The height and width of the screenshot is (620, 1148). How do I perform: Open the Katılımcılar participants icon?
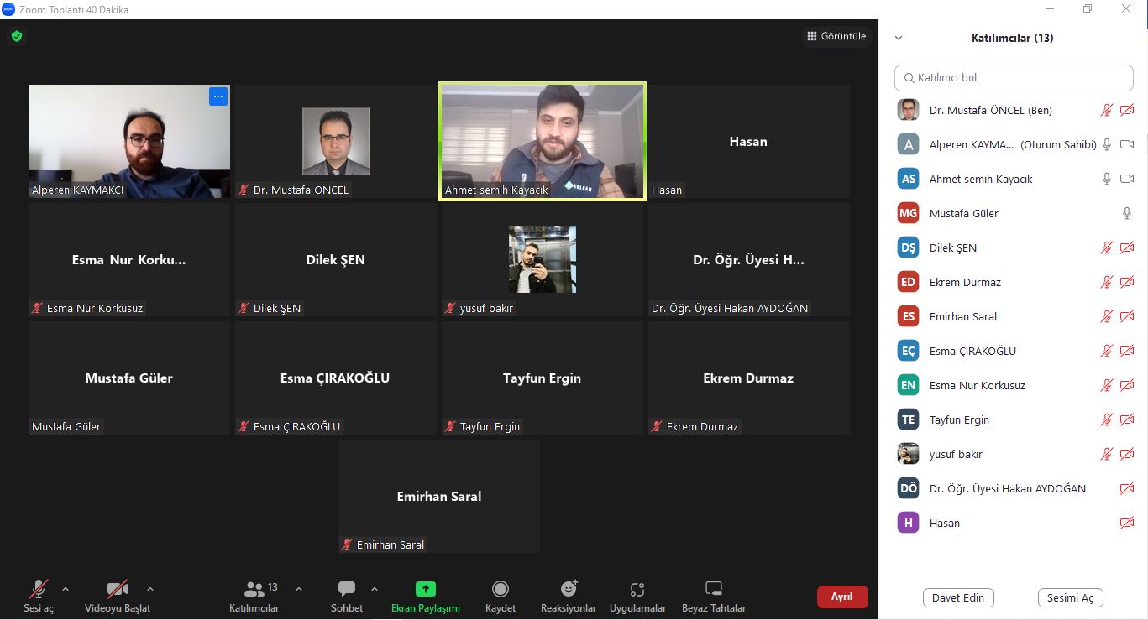point(254,589)
